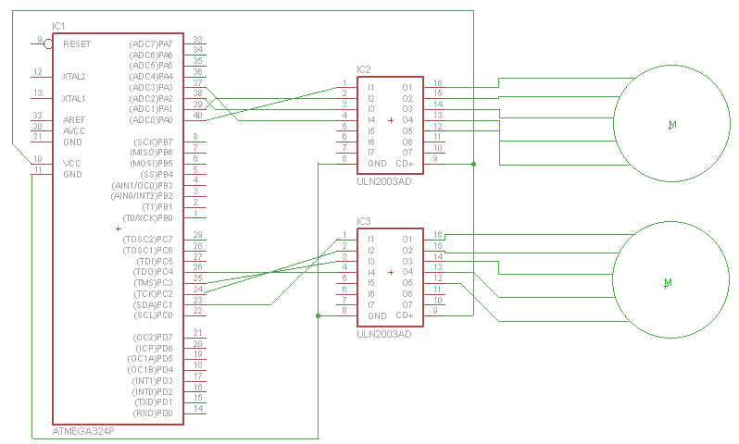The width and height of the screenshot is (739, 444).
Task: Click the ATMEGA324P part name label
Action: pos(83,431)
